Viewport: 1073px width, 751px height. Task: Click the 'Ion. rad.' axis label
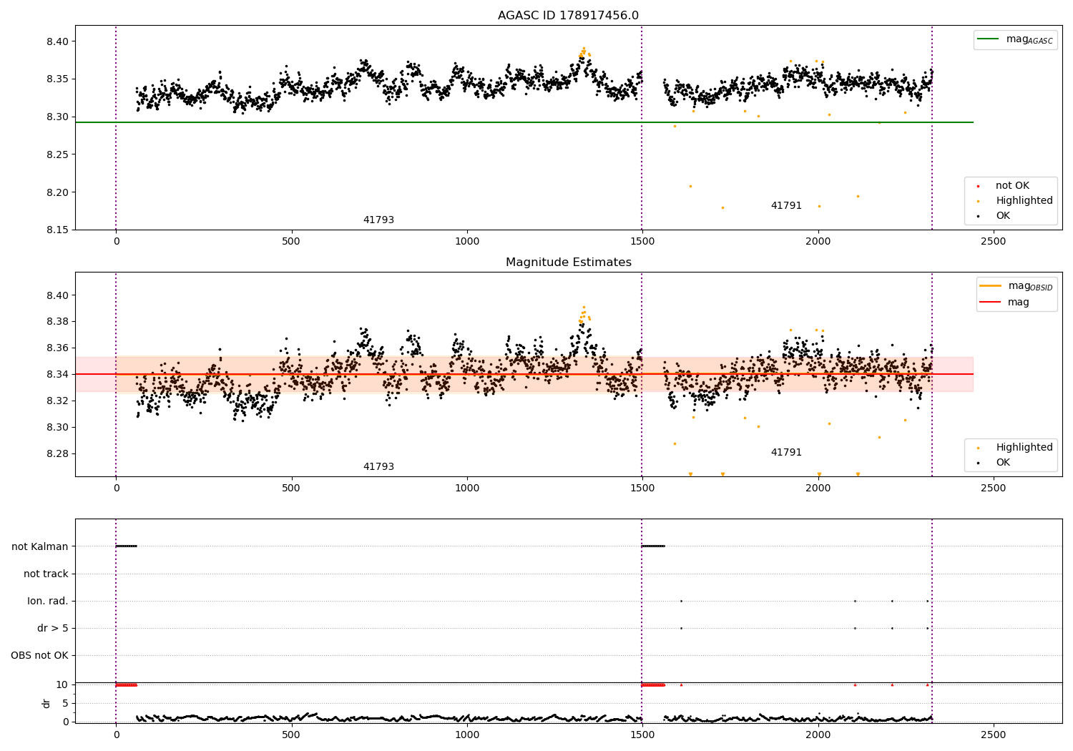pos(48,601)
